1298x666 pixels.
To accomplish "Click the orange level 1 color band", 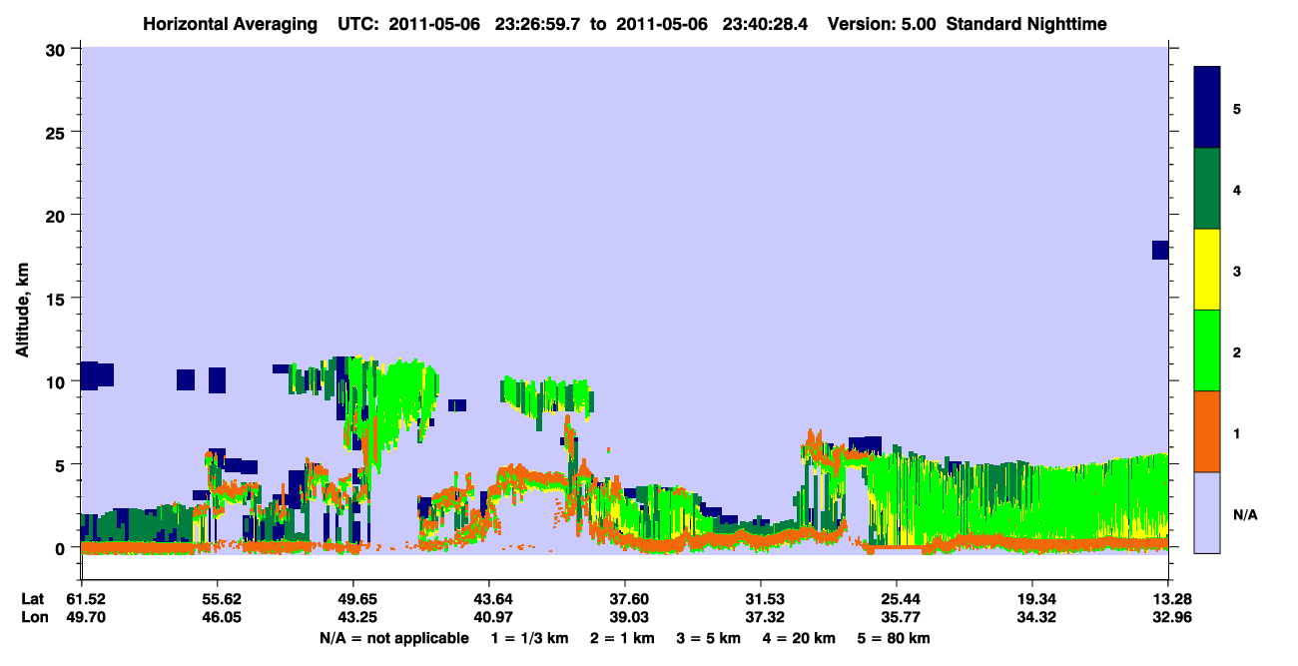I will coord(1207,431).
